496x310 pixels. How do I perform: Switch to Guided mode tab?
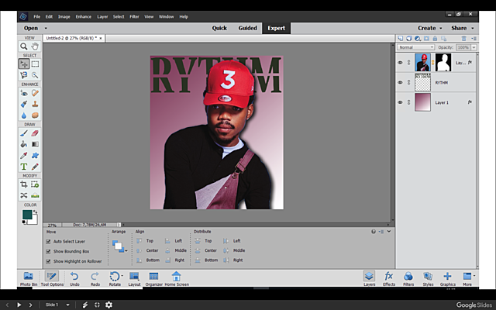pyautogui.click(x=247, y=28)
